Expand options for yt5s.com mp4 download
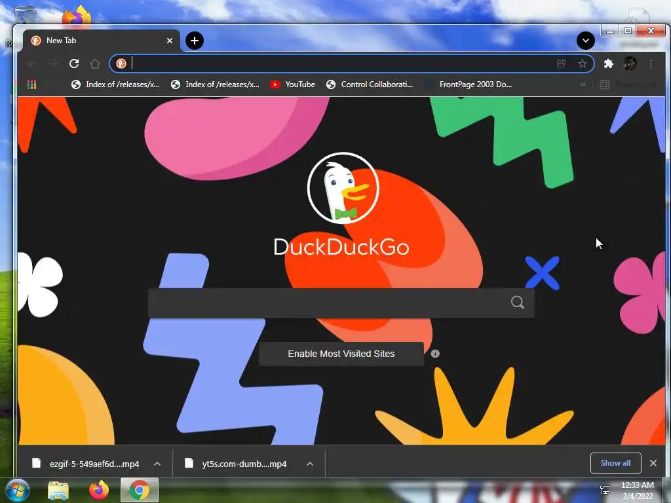The width and height of the screenshot is (671, 503). [x=310, y=464]
